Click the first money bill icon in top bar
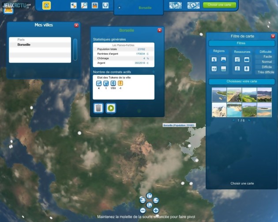This screenshot has height=222, width=278. 175,5
